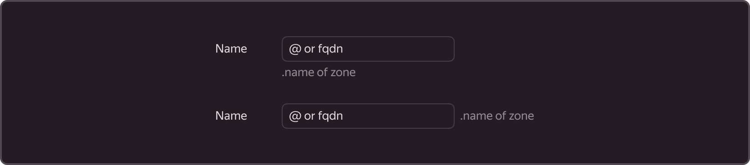The image size is (750, 165).
Task: Activate the second Name text box
Action: 368,116
